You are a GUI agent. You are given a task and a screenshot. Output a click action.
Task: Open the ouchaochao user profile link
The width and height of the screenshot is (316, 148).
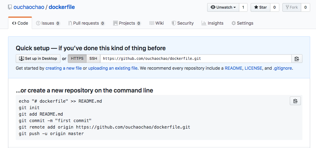pos(29,7)
